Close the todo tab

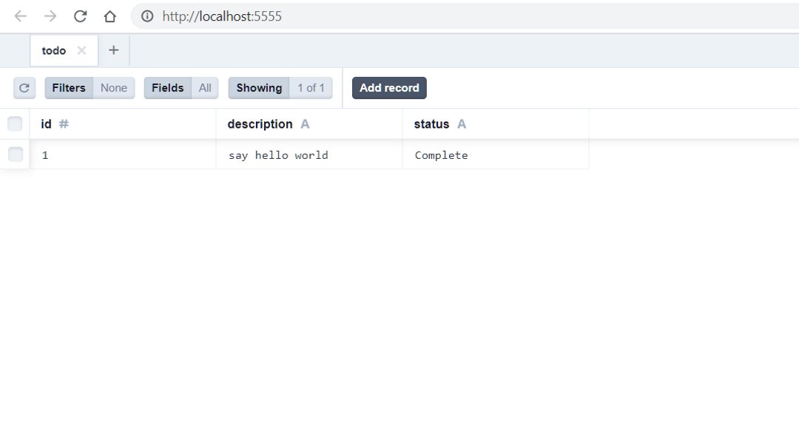tap(81, 50)
